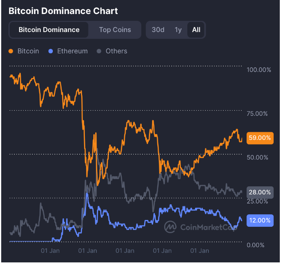
Task: Open the Top Coins tab
Action: click(115, 30)
